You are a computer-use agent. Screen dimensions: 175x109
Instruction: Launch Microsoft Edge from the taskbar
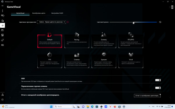coord(92,107)
